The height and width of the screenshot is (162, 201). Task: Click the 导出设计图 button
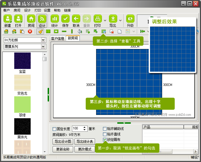click(x=62, y=141)
